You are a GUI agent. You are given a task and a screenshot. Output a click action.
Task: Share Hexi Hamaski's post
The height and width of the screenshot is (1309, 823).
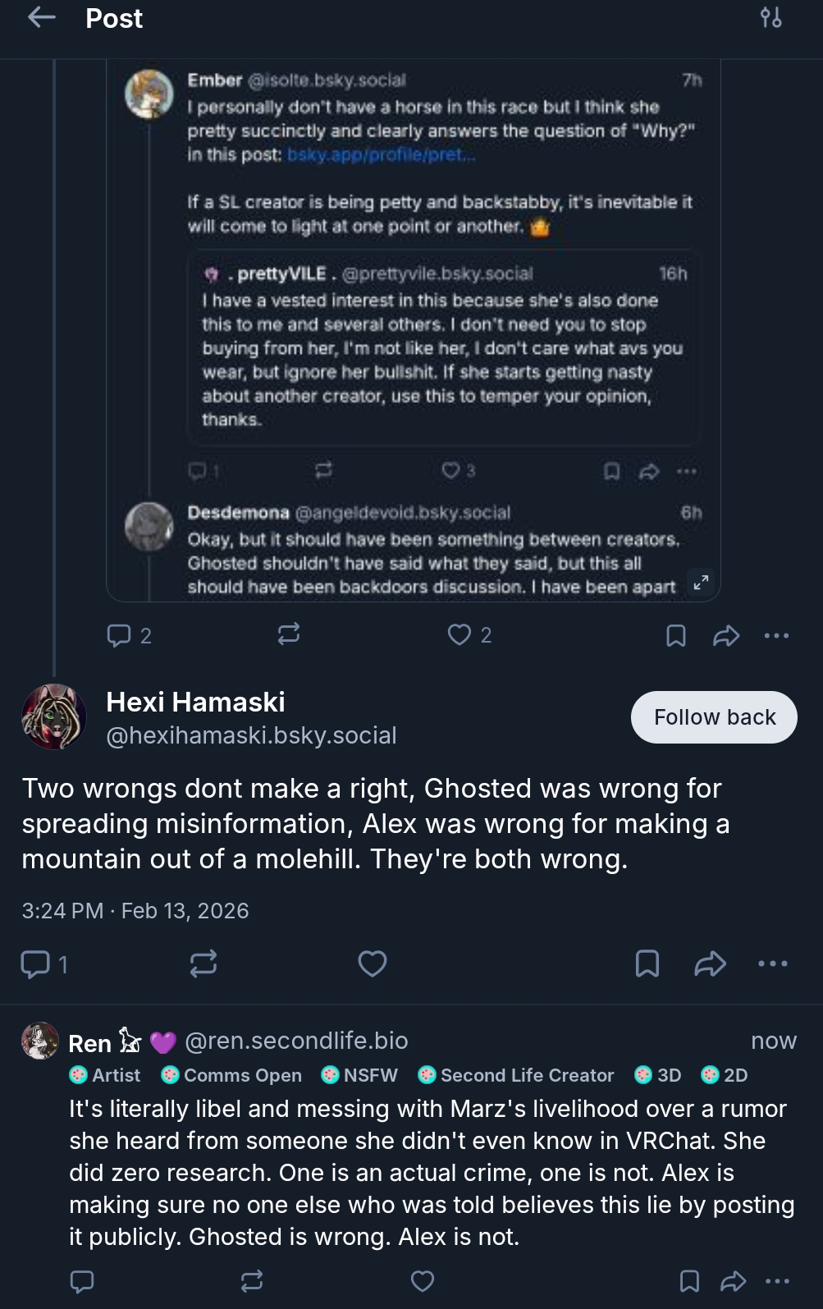(x=710, y=963)
